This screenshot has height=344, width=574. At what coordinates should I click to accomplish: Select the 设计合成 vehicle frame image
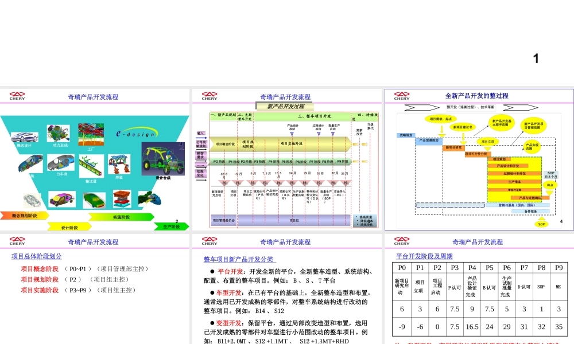pyautogui.click(x=163, y=159)
